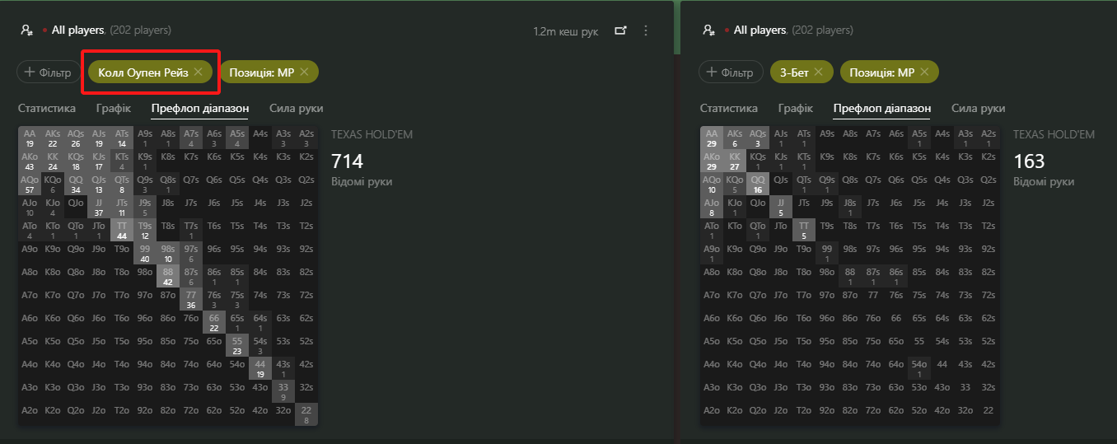Click the 714 known hands value

347,161
